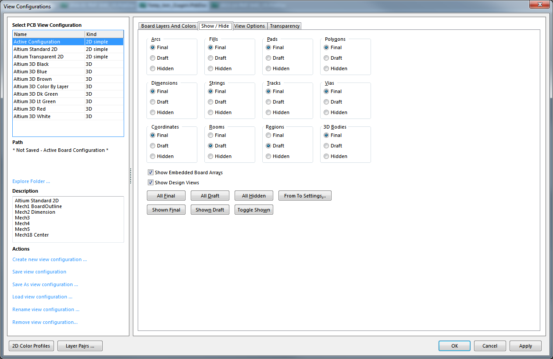Open Layer Pairs dialog
This screenshot has width=553, height=359.
coord(80,346)
